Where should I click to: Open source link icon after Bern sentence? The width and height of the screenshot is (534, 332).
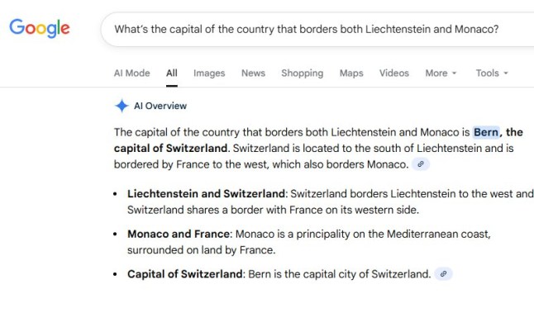click(444, 274)
